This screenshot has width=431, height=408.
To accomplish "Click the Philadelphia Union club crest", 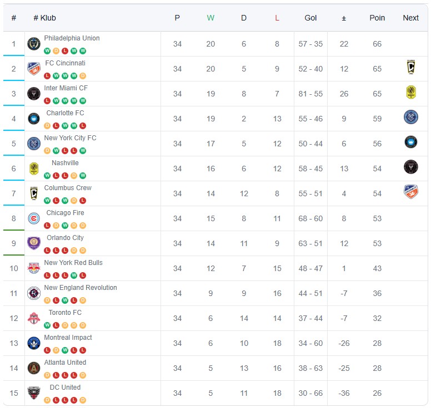I will pos(34,44).
